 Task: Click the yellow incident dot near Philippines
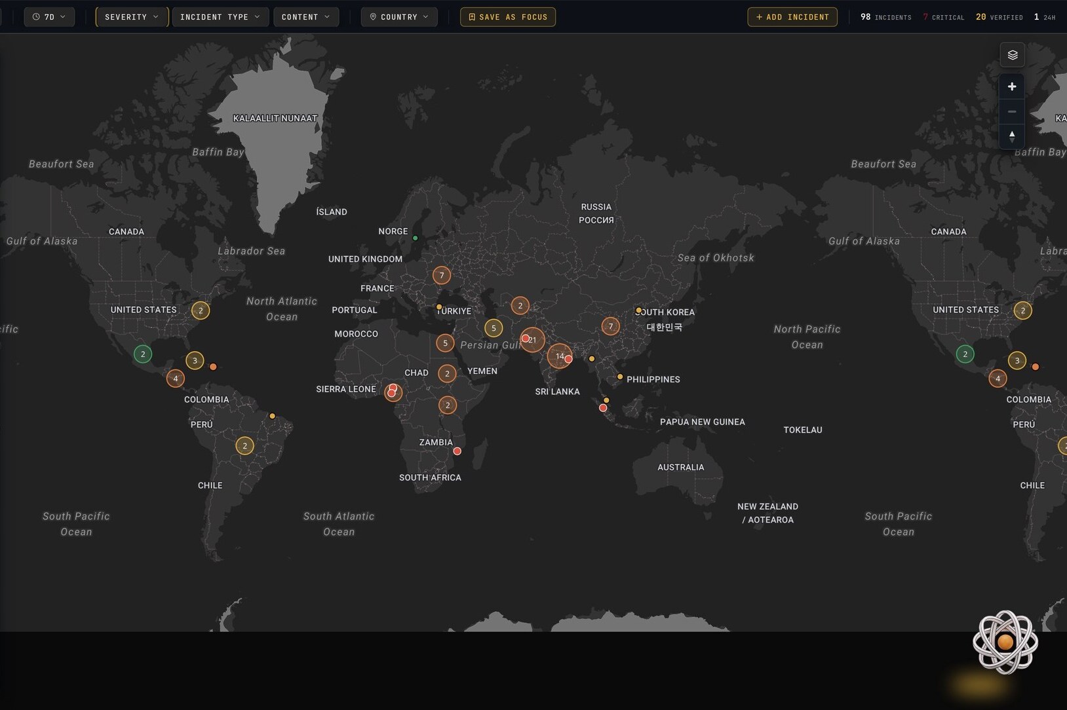point(620,377)
